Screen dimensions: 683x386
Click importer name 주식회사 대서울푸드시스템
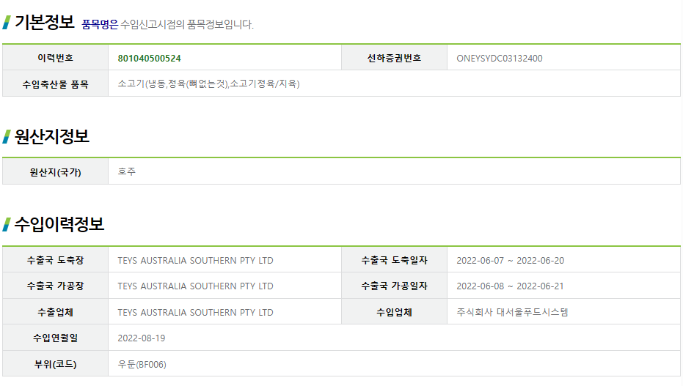512,312
